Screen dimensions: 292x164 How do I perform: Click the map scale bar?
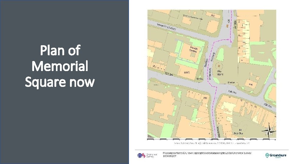pos(212,139)
